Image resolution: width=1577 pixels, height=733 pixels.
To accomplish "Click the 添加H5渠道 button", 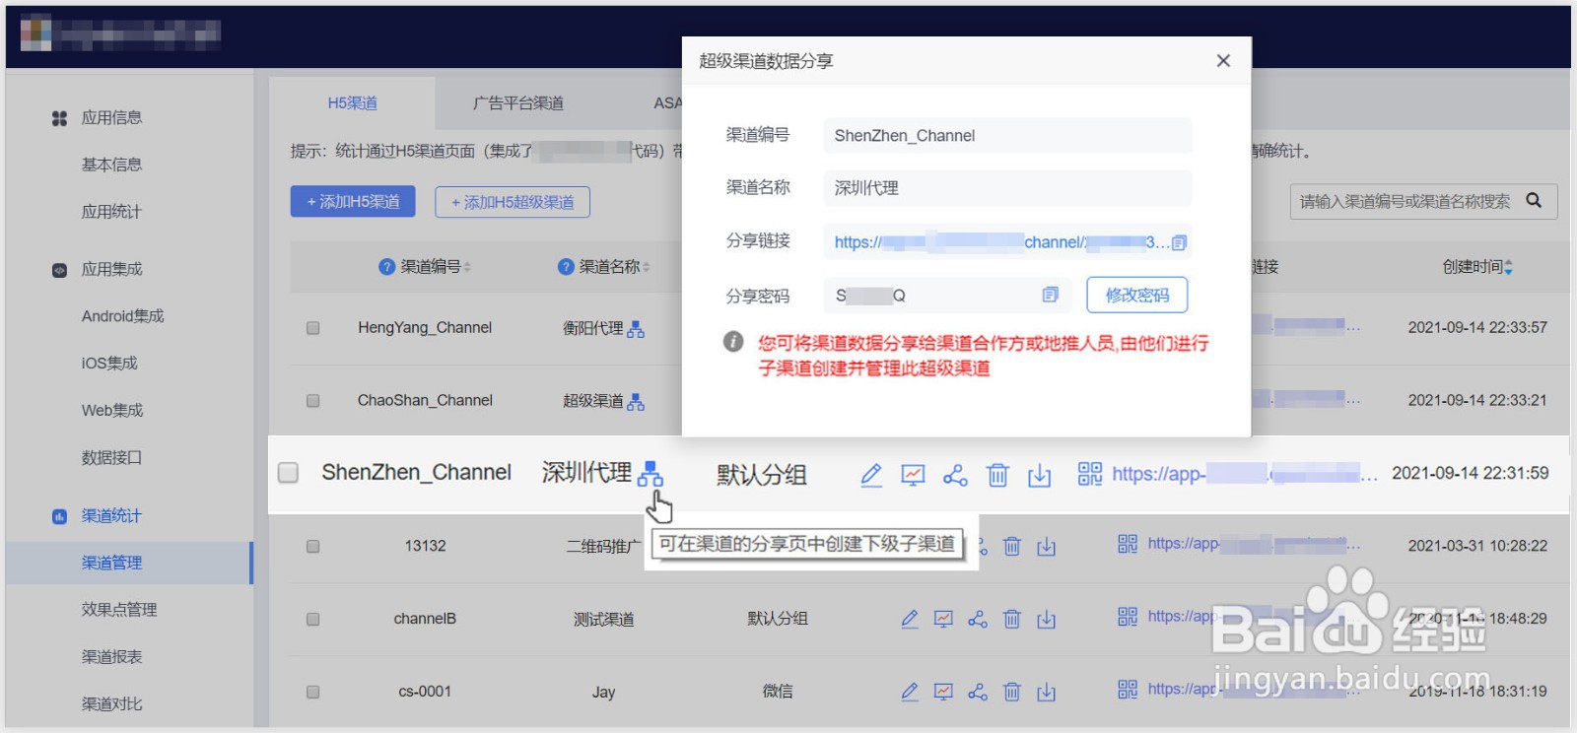I will pyautogui.click(x=353, y=202).
